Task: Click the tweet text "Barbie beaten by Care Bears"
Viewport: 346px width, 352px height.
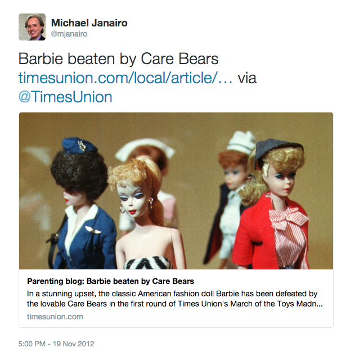Action: click(x=118, y=59)
